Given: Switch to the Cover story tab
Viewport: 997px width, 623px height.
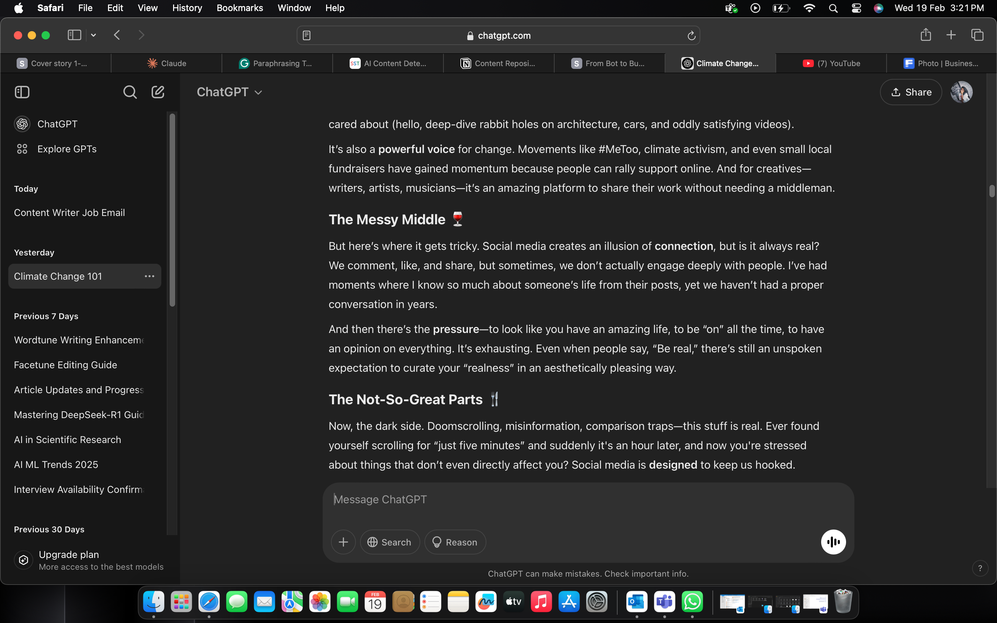Looking at the screenshot, I should pyautogui.click(x=56, y=63).
